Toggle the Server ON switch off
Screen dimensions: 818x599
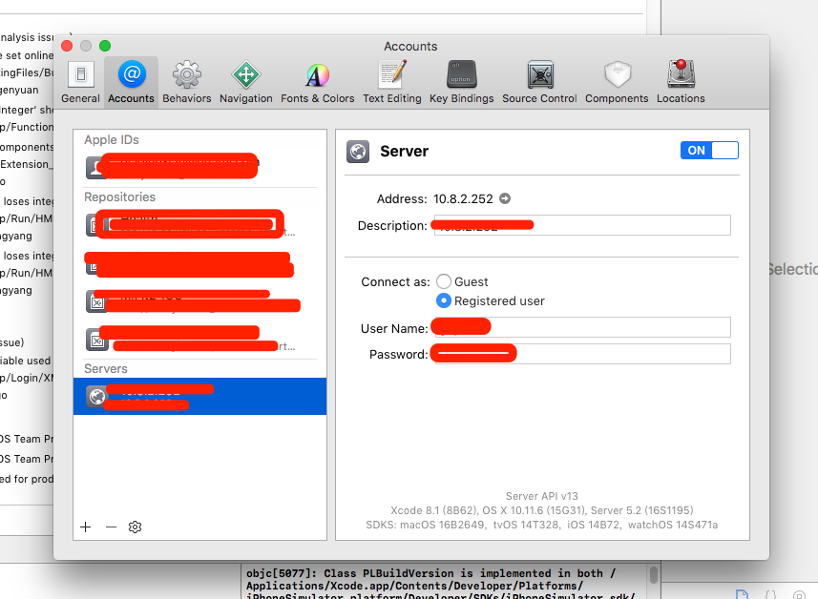pyautogui.click(x=709, y=150)
